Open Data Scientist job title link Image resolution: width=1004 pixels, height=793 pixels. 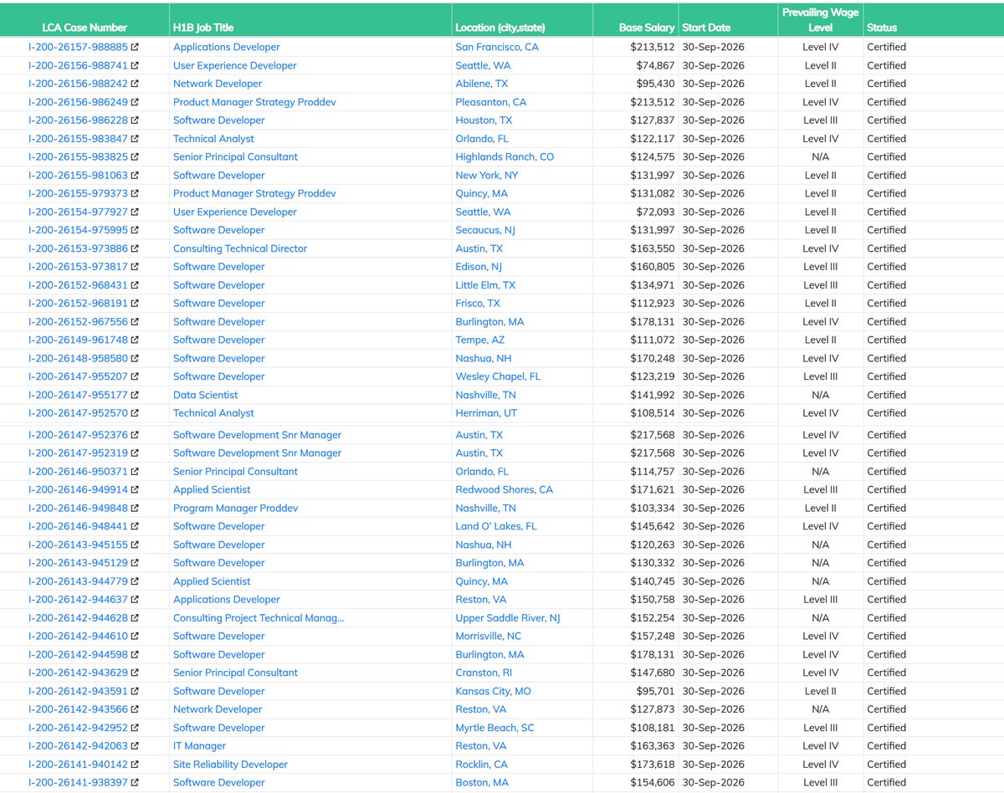[x=205, y=395]
